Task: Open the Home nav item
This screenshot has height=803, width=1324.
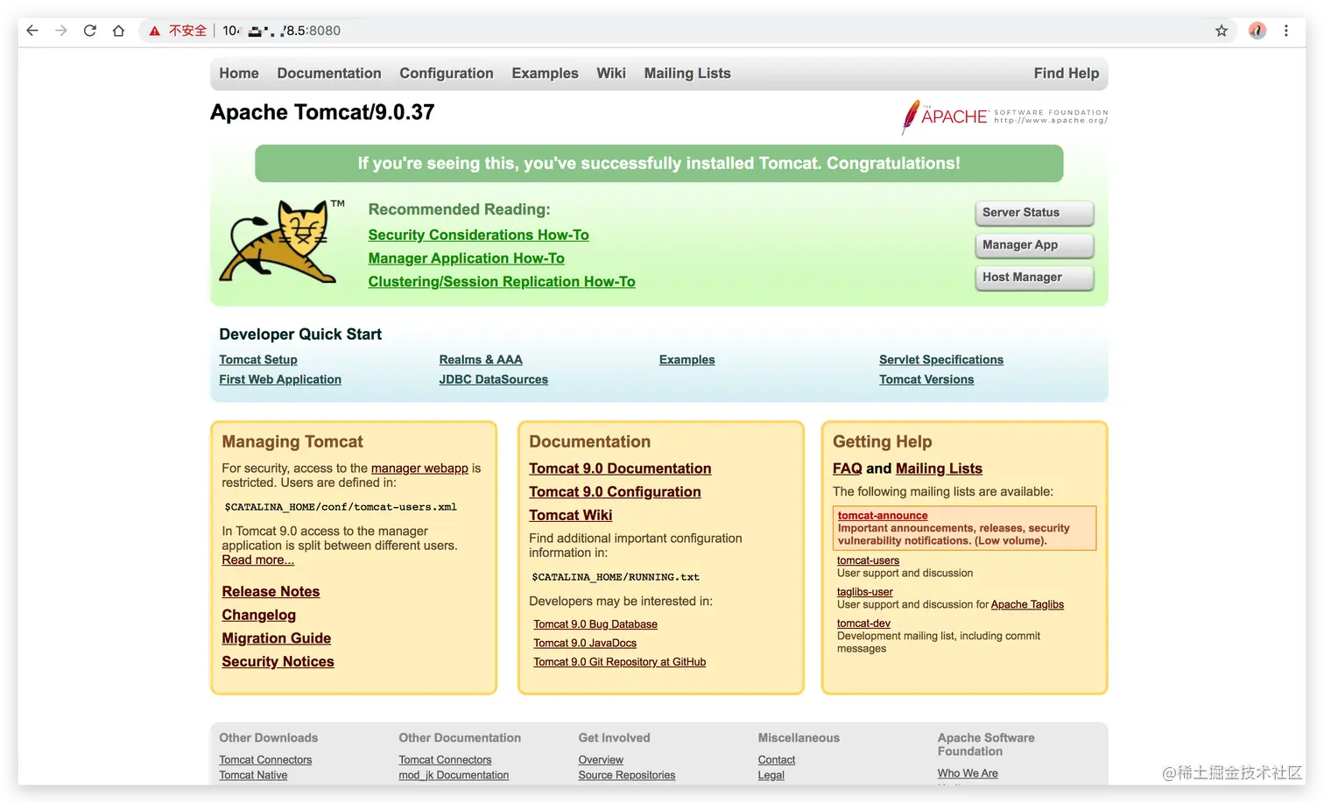Action: point(239,74)
